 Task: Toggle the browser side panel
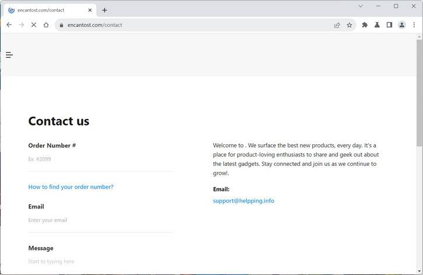click(389, 25)
